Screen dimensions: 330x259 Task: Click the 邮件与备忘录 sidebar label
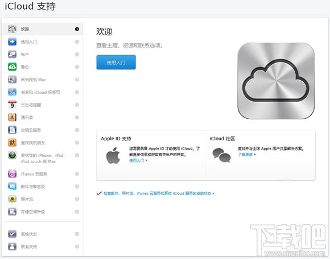[33, 186]
